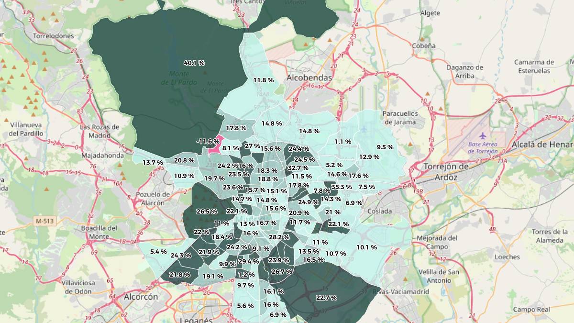Viewport: 574px width, 323px height.
Task: Select the 26.5 % dark district
Action: click(x=207, y=211)
